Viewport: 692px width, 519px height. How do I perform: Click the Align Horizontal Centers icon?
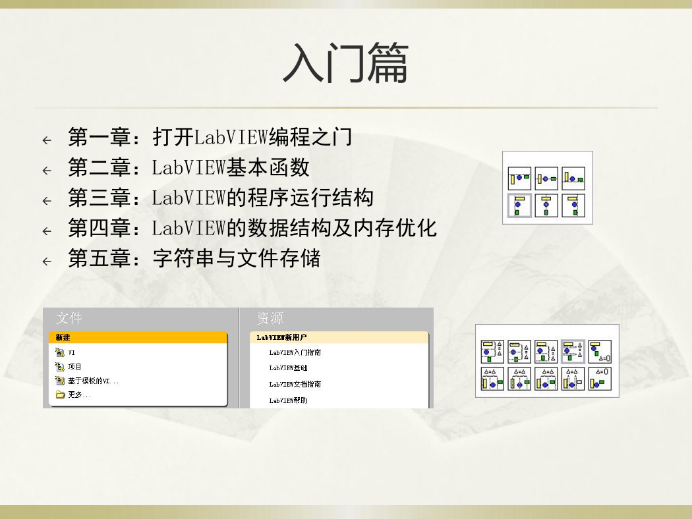546,205
